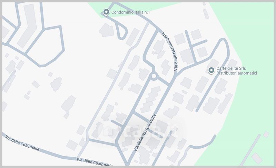This screenshot has height=168, width=276.
Task: Click the bottom-center Via delle Colonnelle label
Action: [x=94, y=162]
